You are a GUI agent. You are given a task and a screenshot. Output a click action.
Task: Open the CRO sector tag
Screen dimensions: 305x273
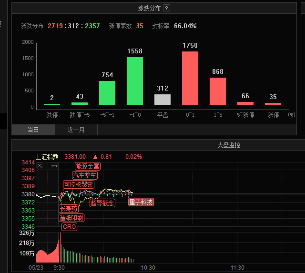coord(69,227)
